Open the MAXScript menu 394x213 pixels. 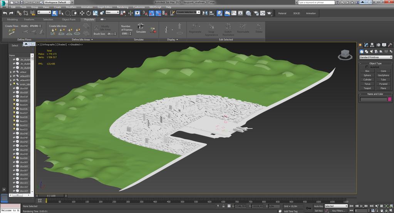point(155,7)
